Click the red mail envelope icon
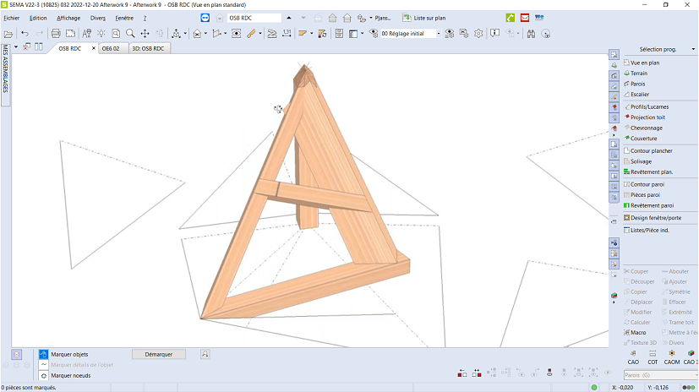 click(x=525, y=18)
